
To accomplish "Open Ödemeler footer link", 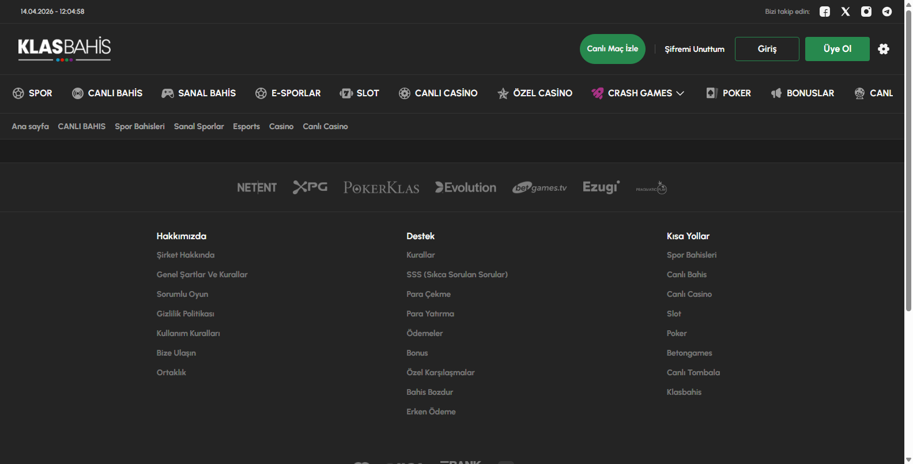I will [x=425, y=333].
